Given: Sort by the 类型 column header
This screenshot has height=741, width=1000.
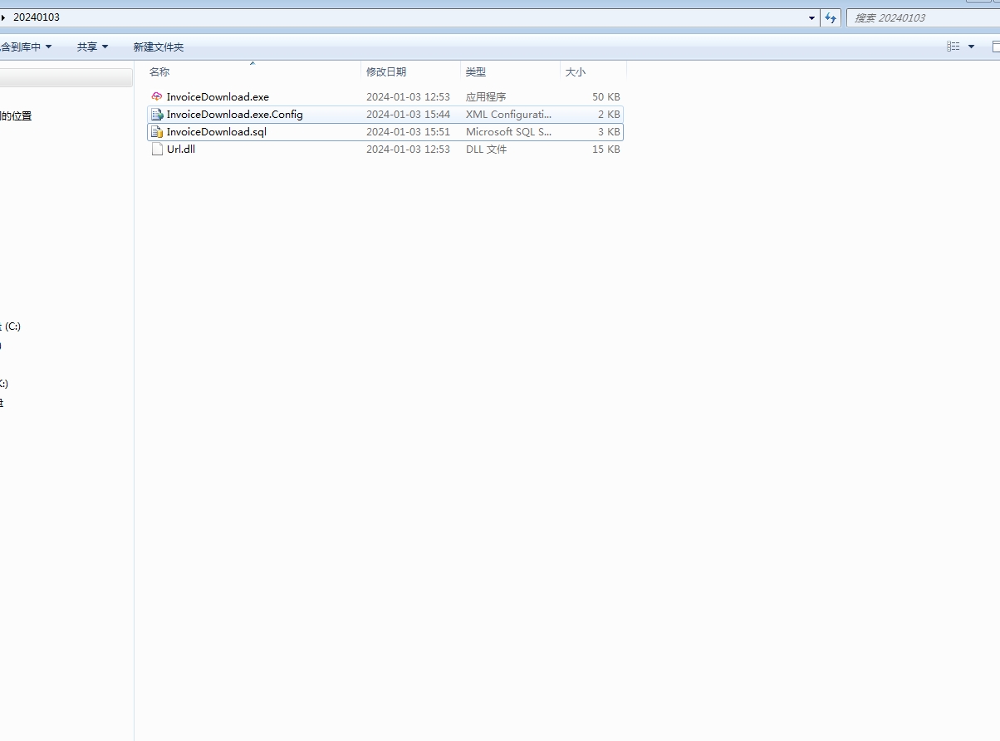Looking at the screenshot, I should (476, 72).
